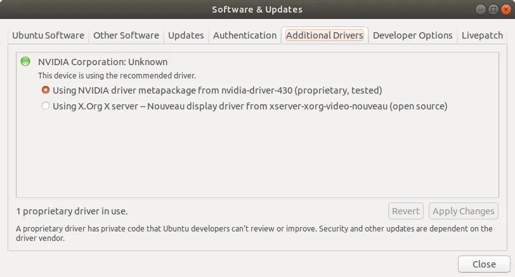Click the NVIDIA Corporation: Unknown device heading
This screenshot has height=277, width=515.
click(103, 62)
